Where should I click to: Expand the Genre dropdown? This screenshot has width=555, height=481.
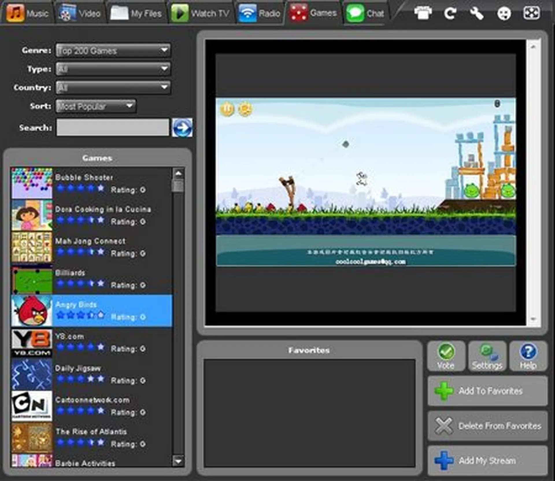[113, 51]
